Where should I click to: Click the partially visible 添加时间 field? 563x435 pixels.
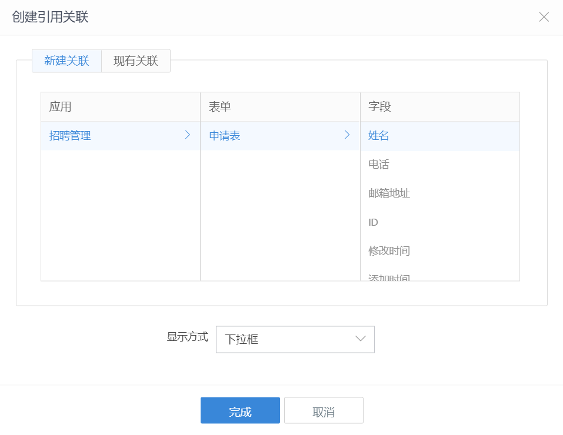point(389,277)
